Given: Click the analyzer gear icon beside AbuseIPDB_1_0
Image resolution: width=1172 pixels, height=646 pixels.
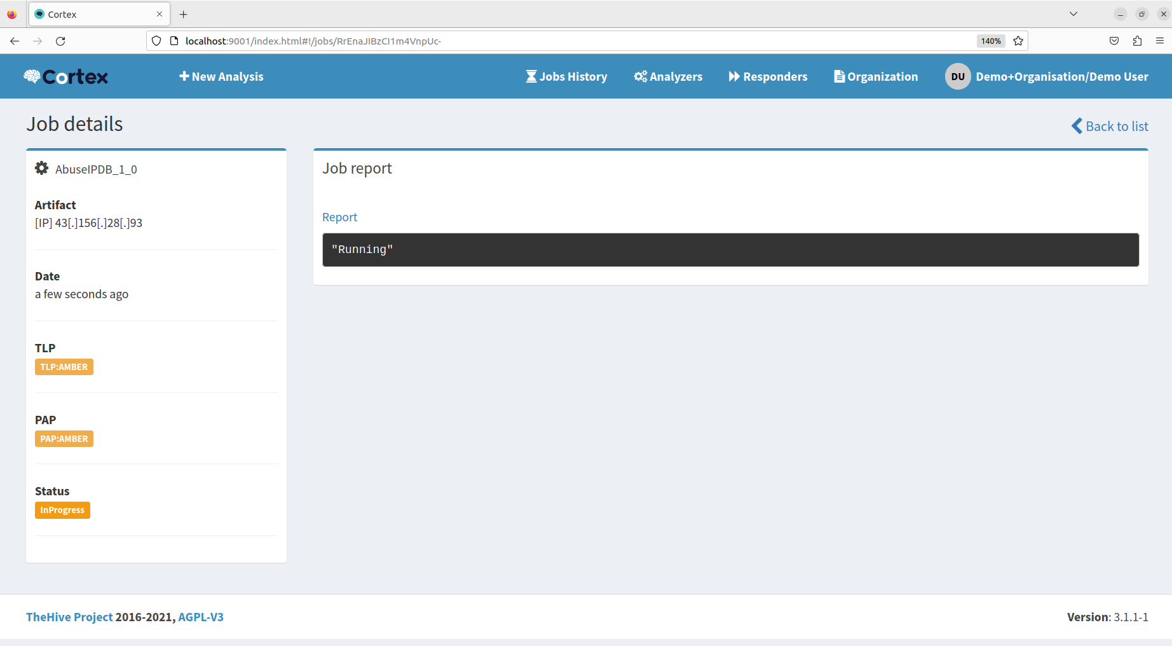Looking at the screenshot, I should [x=41, y=168].
